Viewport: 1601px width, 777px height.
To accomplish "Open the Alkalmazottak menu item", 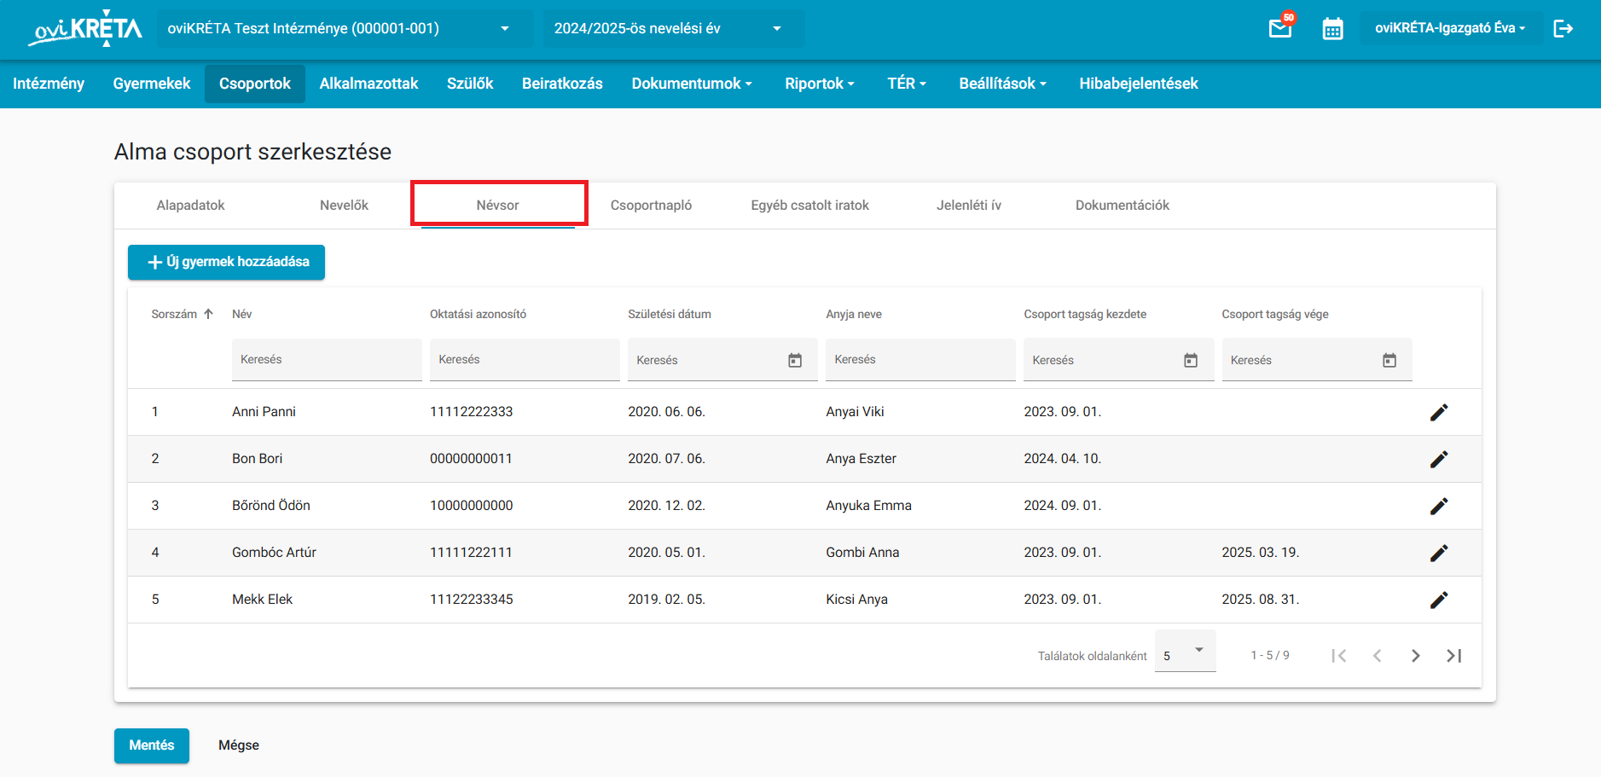I will [369, 84].
